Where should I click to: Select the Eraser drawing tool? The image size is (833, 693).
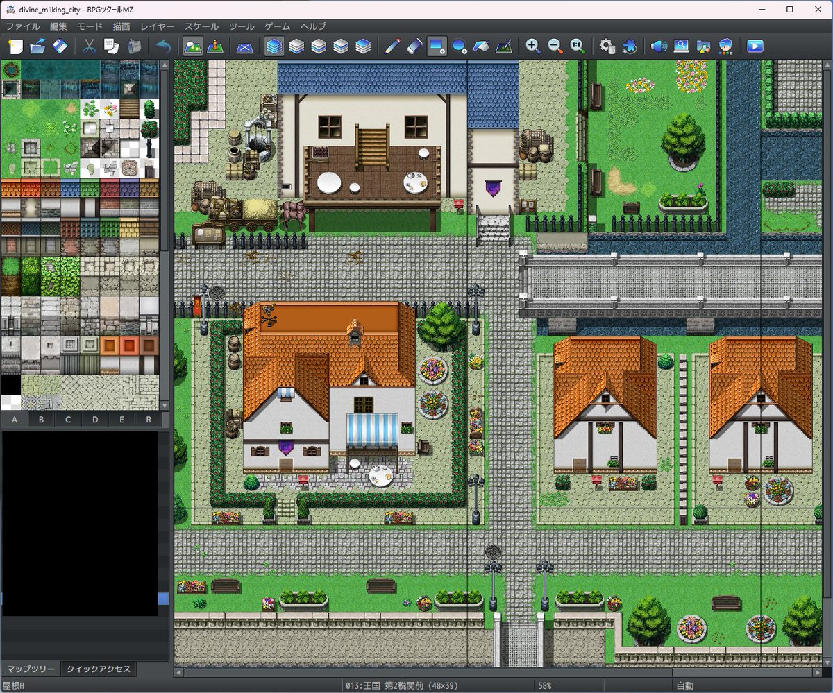pos(414,46)
